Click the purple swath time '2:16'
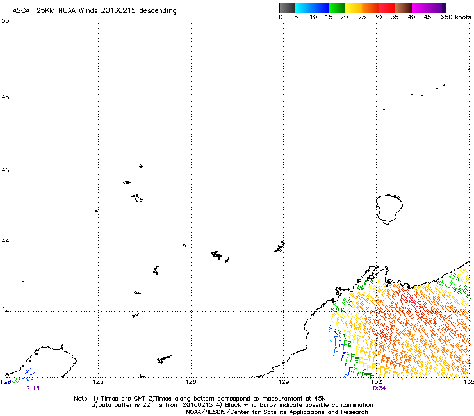The width and height of the screenshot is (474, 416). click(33, 388)
